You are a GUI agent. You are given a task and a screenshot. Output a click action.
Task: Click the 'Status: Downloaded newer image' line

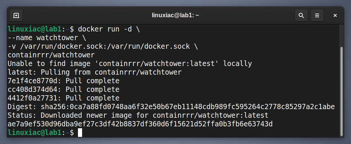tap(138, 115)
